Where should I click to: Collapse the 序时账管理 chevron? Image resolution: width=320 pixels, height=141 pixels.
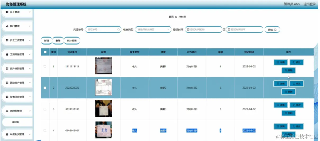tap(30, 111)
